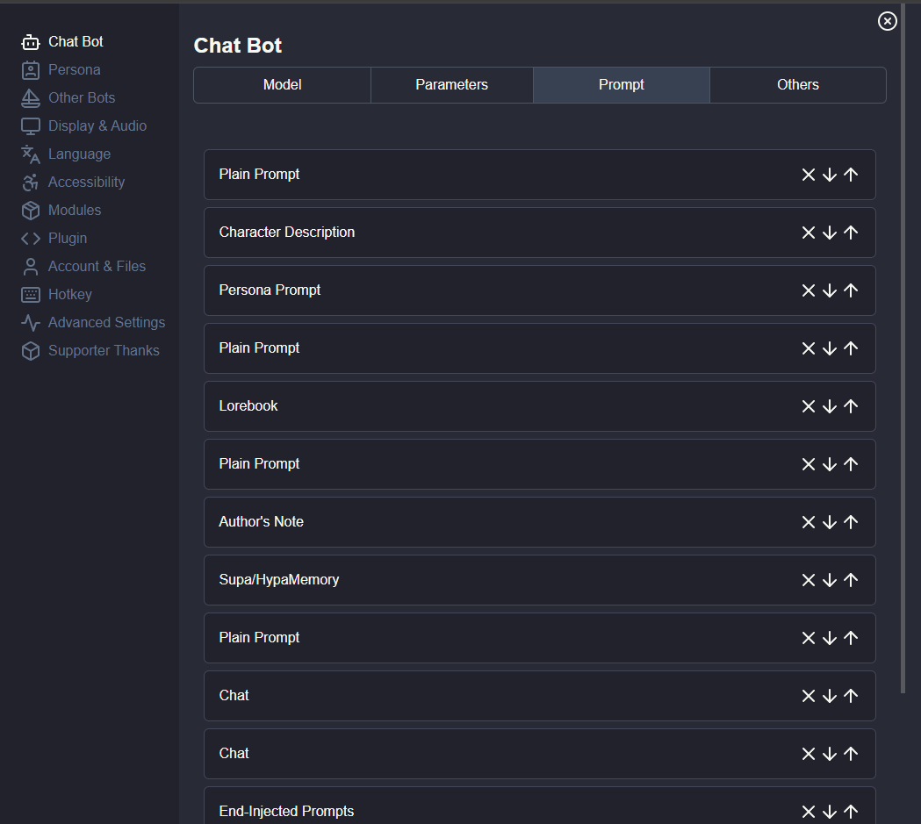Go to Advanced Settings in the sidebar
921x824 pixels.
tap(106, 323)
